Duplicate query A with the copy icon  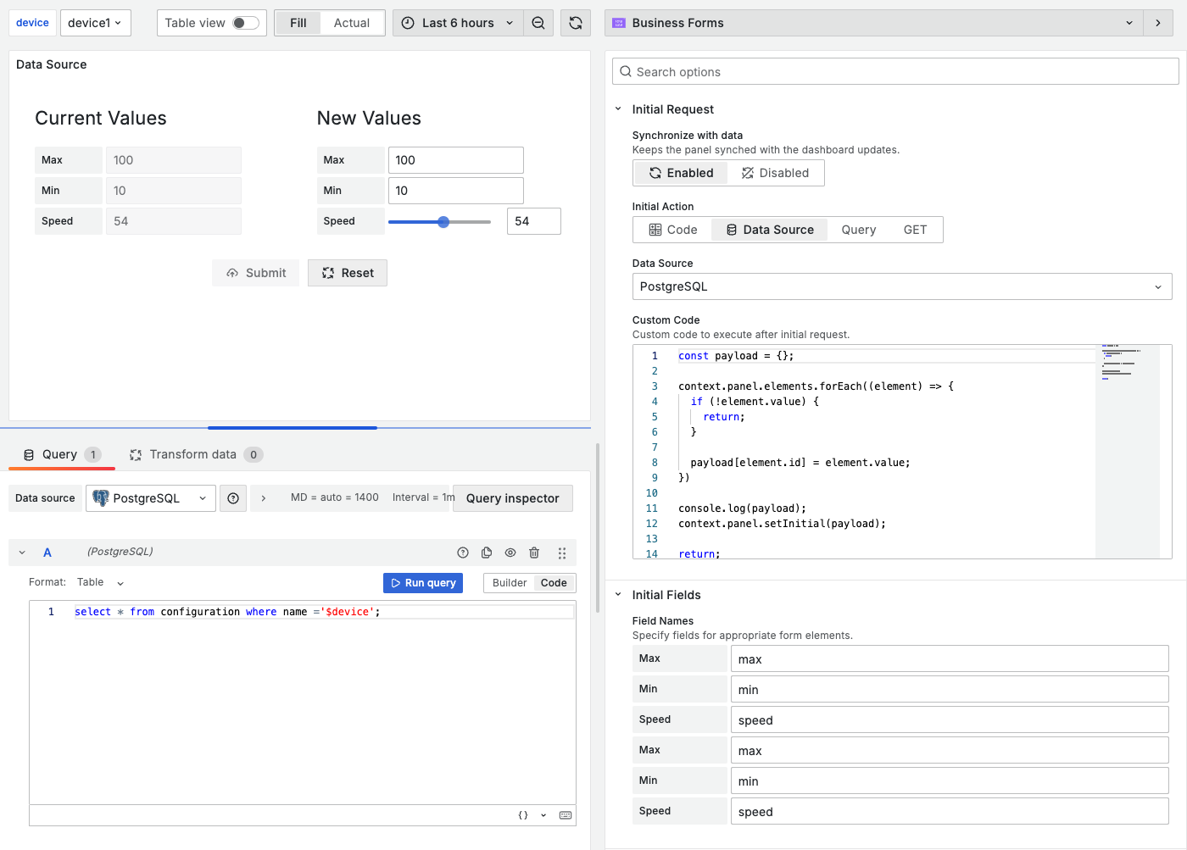click(x=487, y=552)
